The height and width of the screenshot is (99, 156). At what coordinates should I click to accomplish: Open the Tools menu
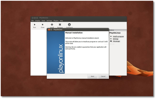(x=43, y=21)
